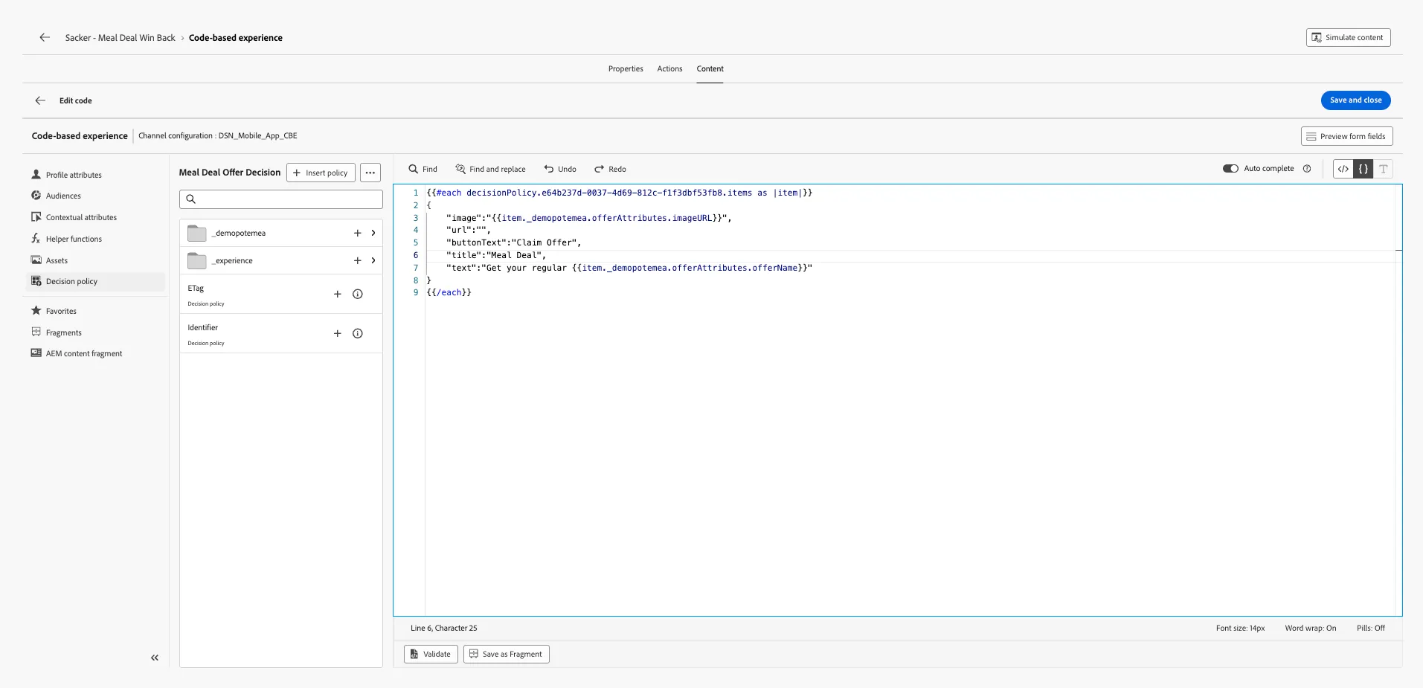Focus the decision policy search field
The height and width of the screenshot is (688, 1423).
pyautogui.click(x=281, y=199)
